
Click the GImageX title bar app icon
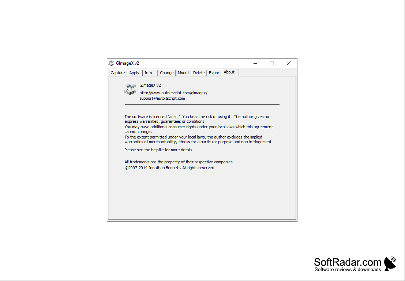pos(111,63)
